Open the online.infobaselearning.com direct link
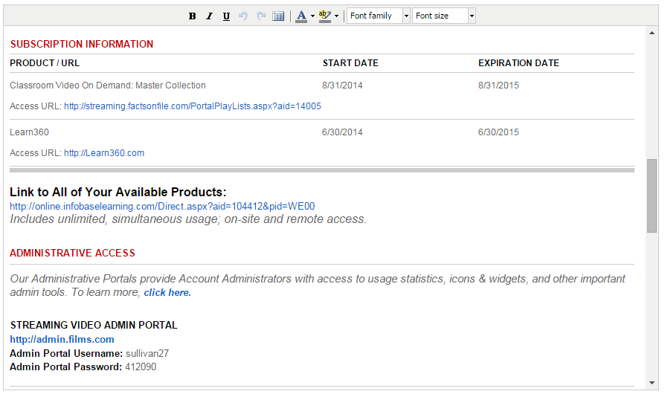665x397 pixels. [162, 207]
